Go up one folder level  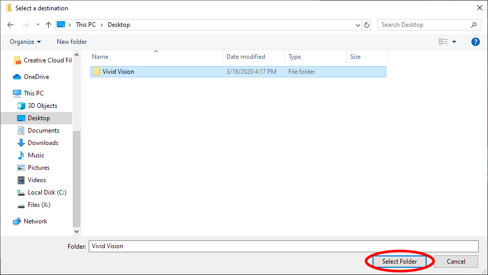coord(48,25)
